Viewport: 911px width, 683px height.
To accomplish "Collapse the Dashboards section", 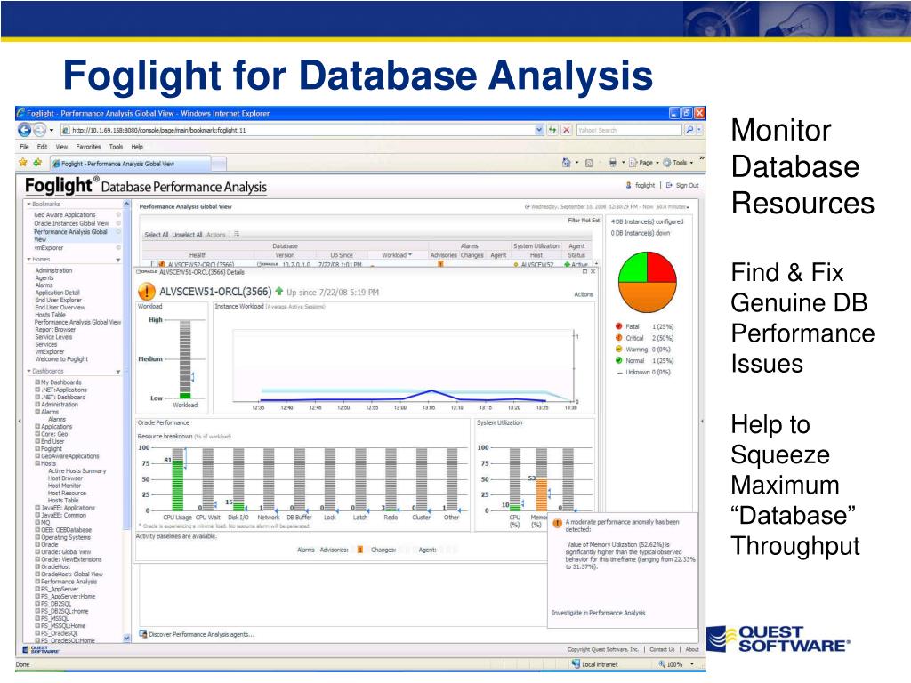I will click(x=28, y=371).
